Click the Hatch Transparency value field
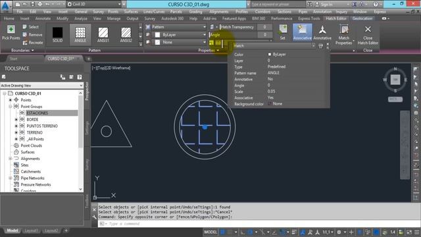 [x=264, y=27]
